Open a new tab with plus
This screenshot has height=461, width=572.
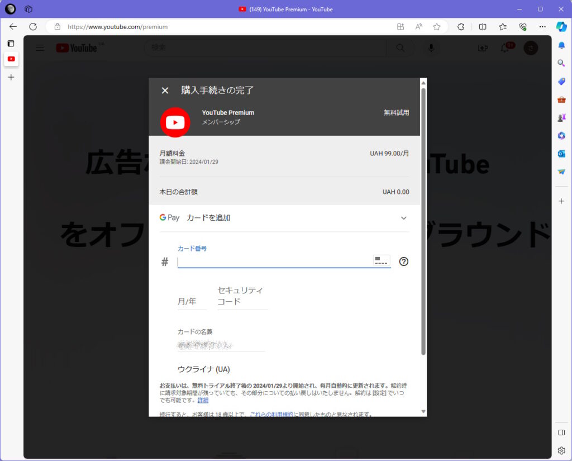click(11, 77)
